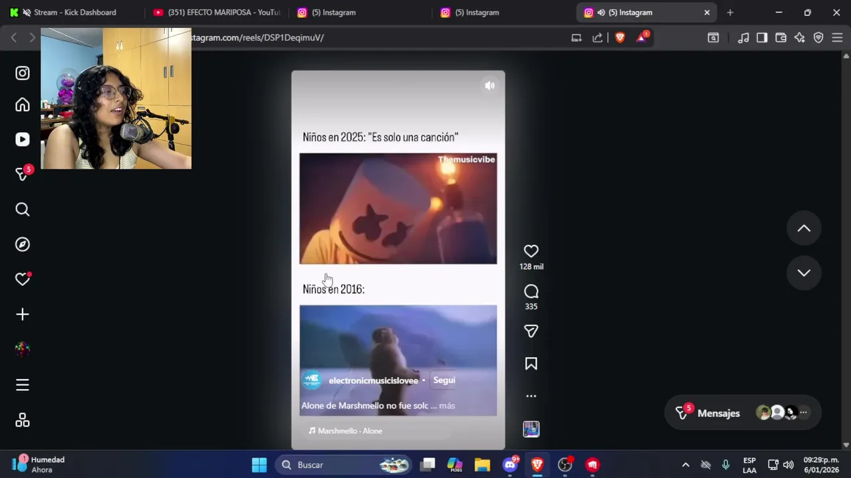Open Microsoft 365 Copilot taskbar icon

point(455,465)
